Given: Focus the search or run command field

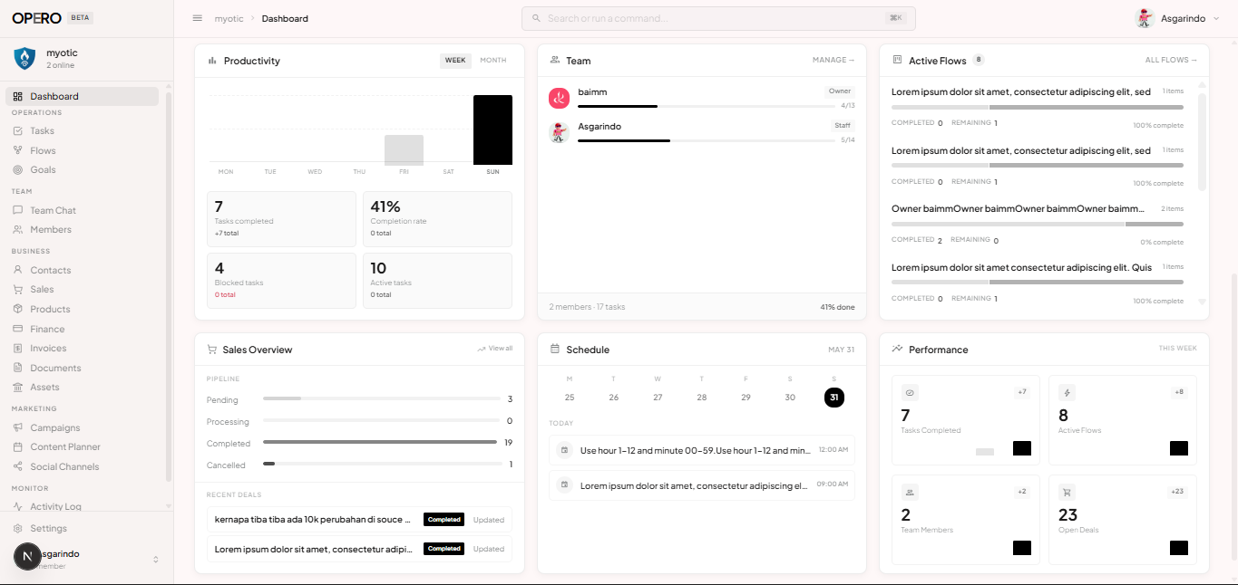Looking at the screenshot, I should (x=718, y=18).
